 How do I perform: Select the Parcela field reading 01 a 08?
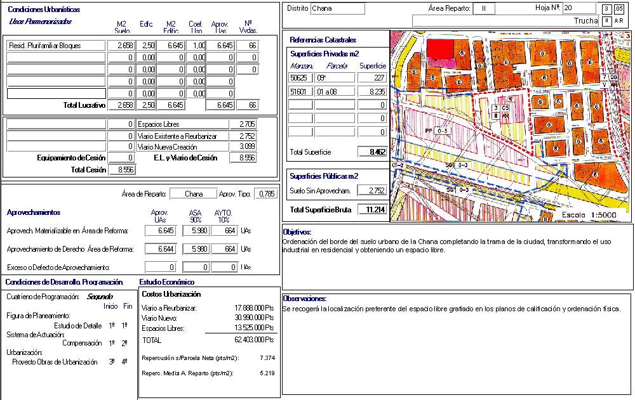(335, 91)
